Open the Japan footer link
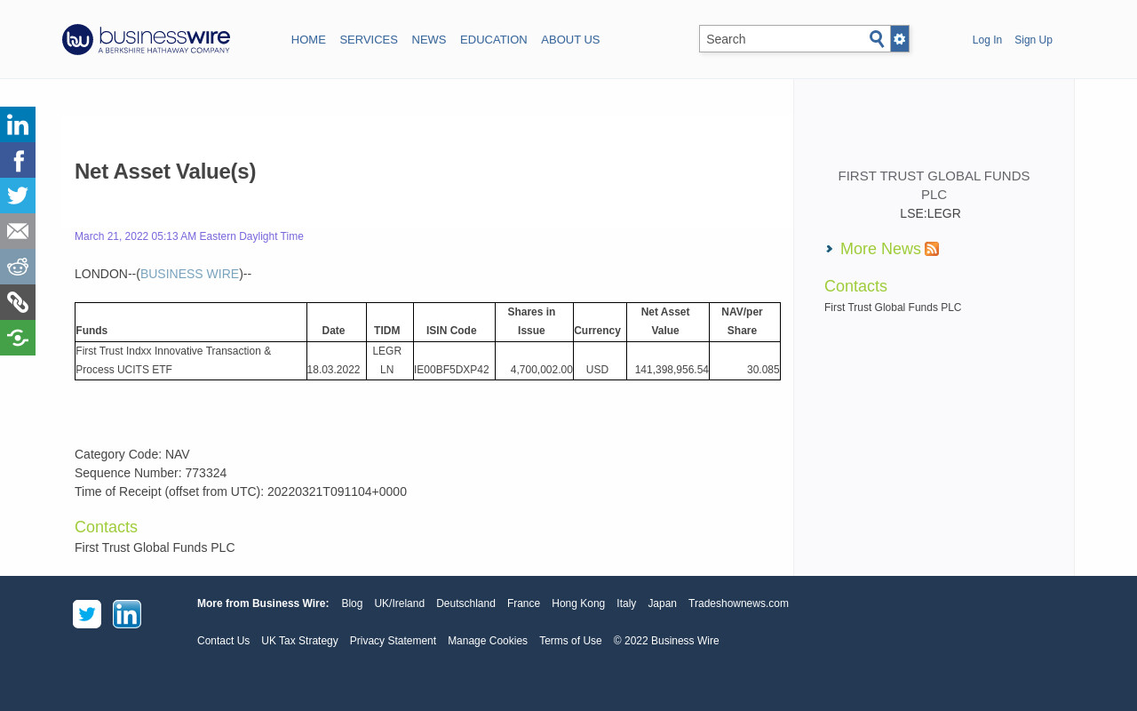Image resolution: width=1137 pixels, height=711 pixels. (x=662, y=603)
